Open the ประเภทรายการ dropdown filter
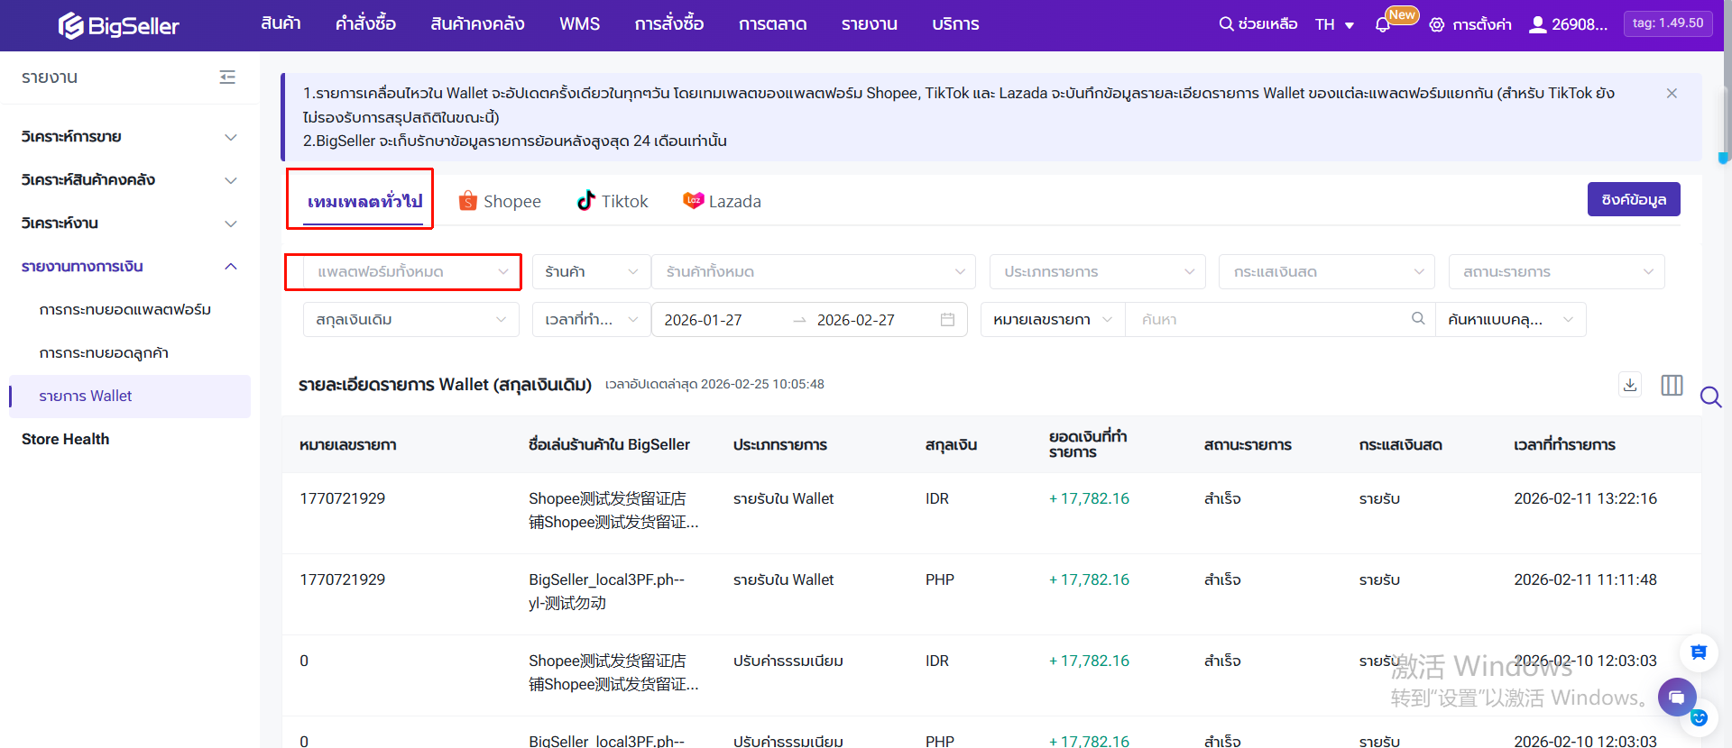Viewport: 1732px width, 748px height. 1097,272
